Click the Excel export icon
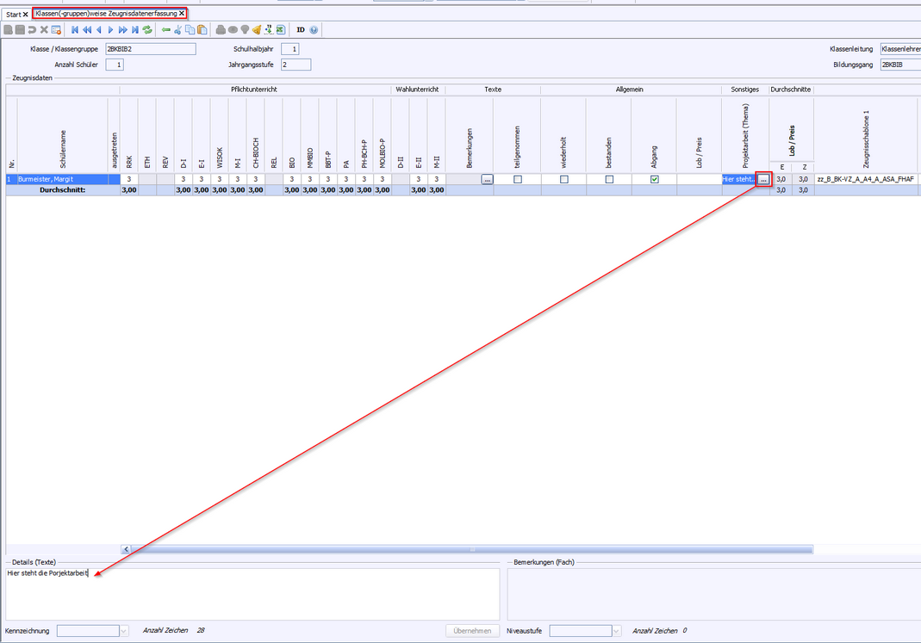The image size is (921, 643). pyautogui.click(x=281, y=30)
